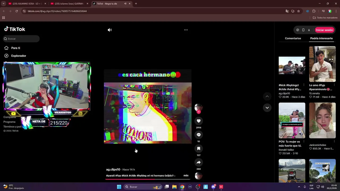The width and height of the screenshot is (340, 191).
Task: Open Chrome three-dot menu
Action: (x=336, y=11)
